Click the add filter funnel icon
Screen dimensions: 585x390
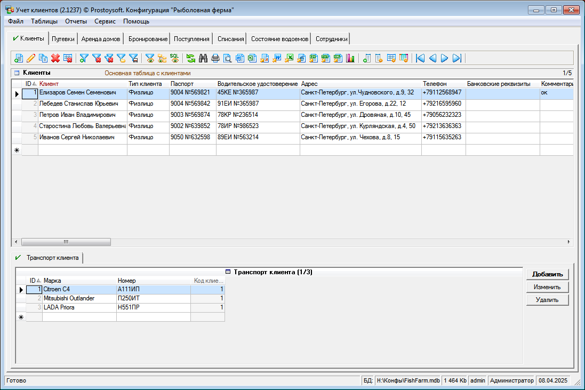pyautogui.click(x=84, y=58)
